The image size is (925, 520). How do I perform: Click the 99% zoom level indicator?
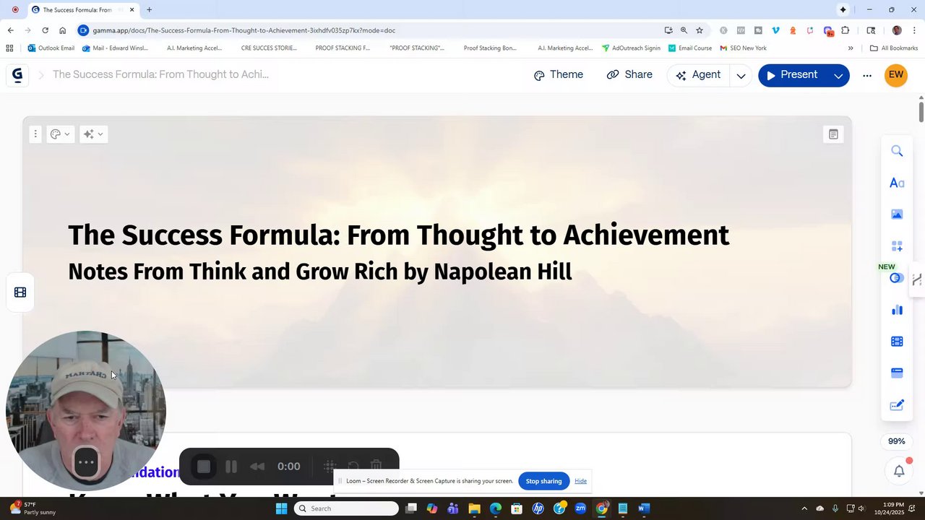click(896, 441)
